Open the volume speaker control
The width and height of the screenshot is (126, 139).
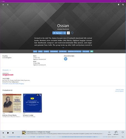point(122,132)
